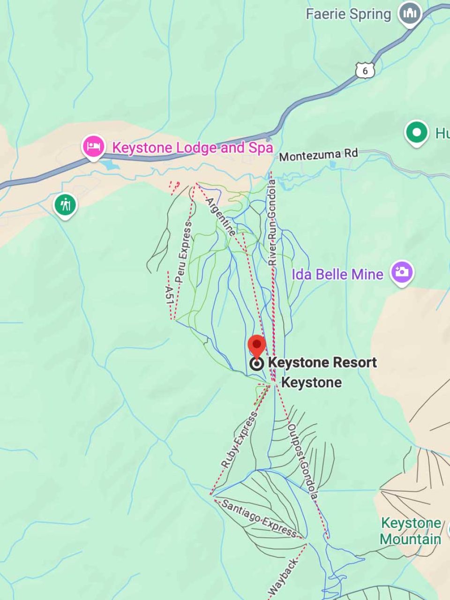Screen dimensions: 450x600
Task: Click the Keystone Mountain label
Action: pyautogui.click(x=411, y=531)
